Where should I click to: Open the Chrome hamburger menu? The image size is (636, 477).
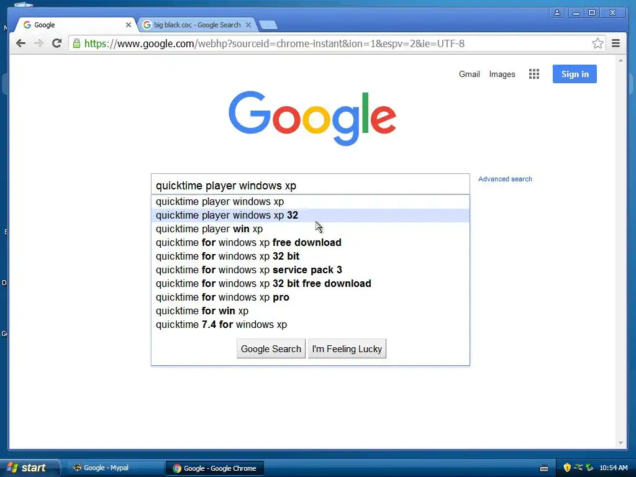tap(616, 43)
